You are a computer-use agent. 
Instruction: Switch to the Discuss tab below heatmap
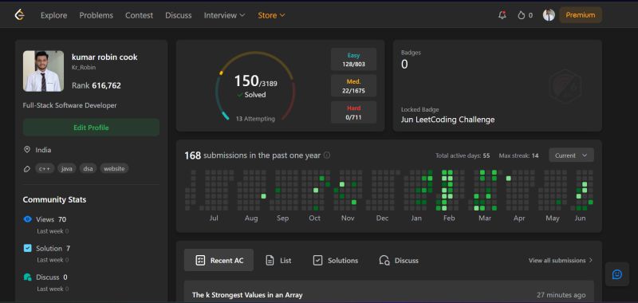(x=399, y=260)
